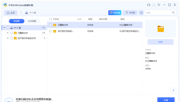
Task: Click path H:\已删除文件 in list
Action: [126, 25]
